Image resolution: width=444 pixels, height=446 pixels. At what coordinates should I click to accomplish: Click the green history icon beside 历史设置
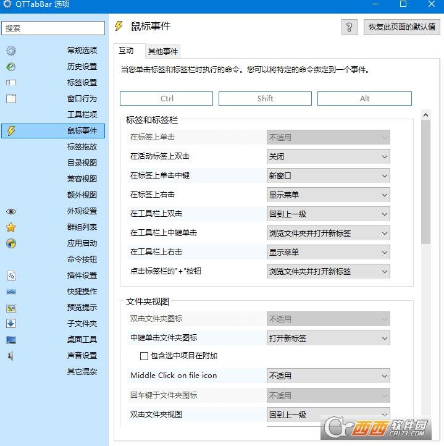[x=11, y=67]
